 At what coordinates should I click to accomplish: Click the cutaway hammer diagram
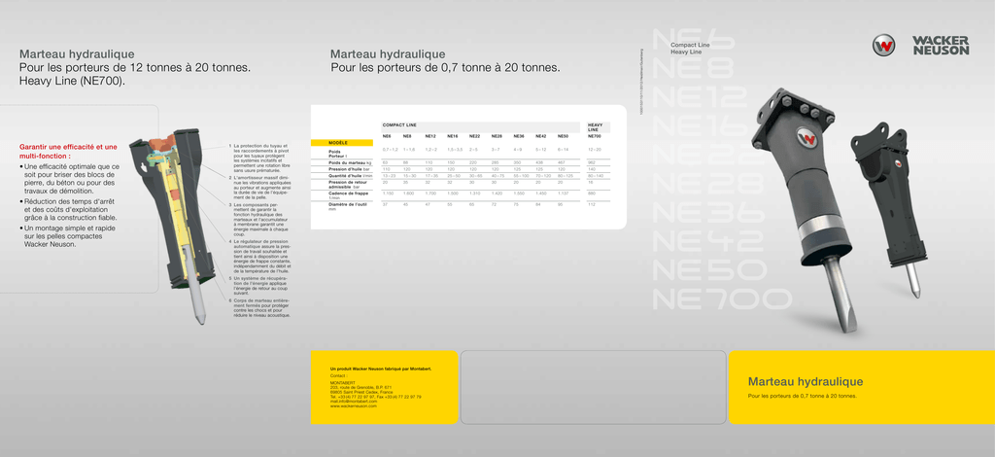coord(174,225)
